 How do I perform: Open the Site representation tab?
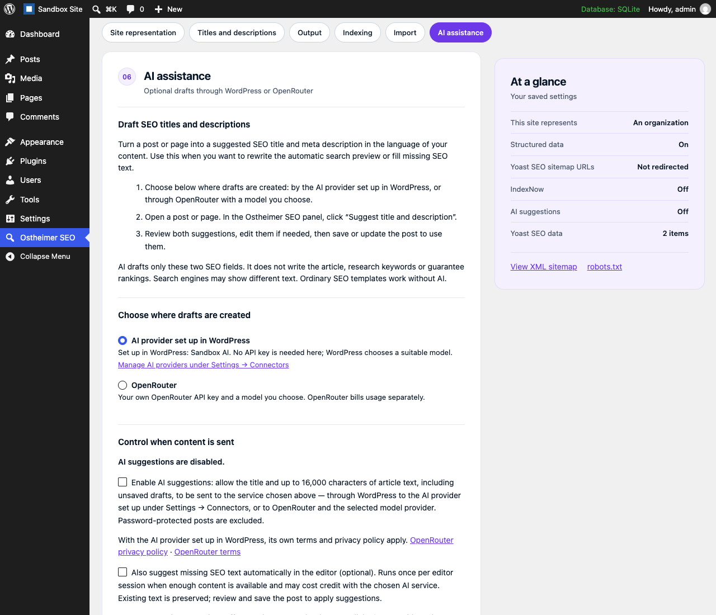[x=143, y=32]
